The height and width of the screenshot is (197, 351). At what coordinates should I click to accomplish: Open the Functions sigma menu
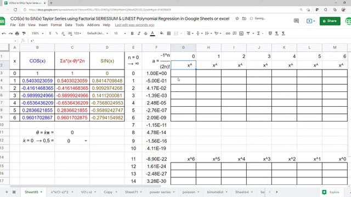point(258,33)
